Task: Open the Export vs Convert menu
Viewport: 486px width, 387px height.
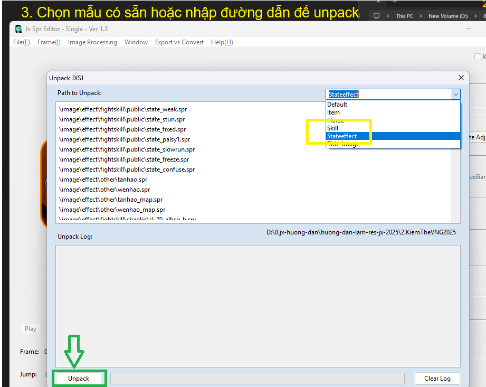Action: 179,42
